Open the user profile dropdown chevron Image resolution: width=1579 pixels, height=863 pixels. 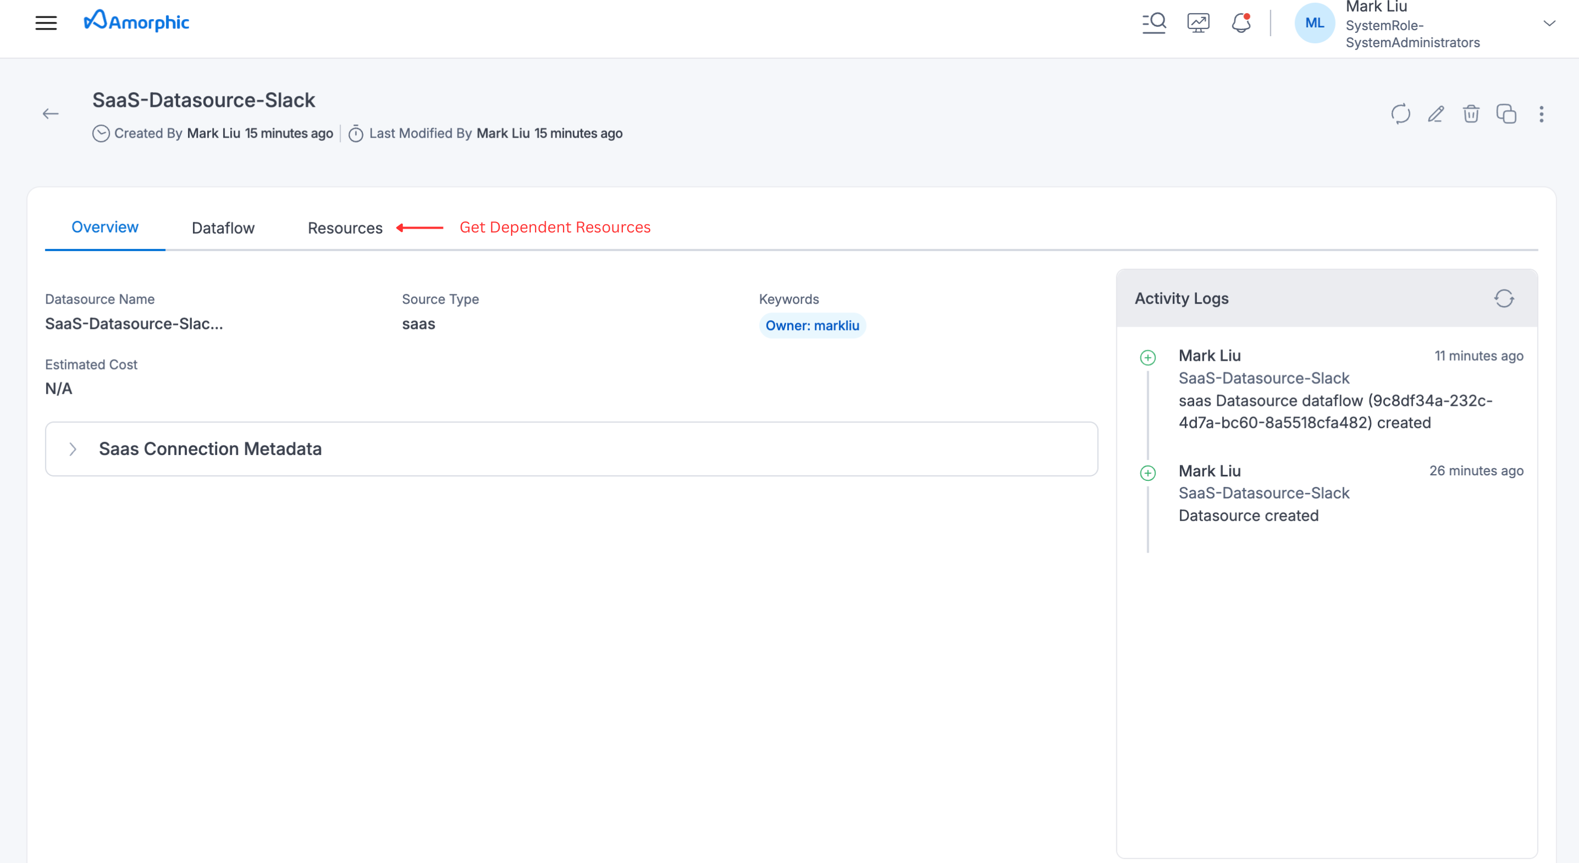coord(1549,23)
